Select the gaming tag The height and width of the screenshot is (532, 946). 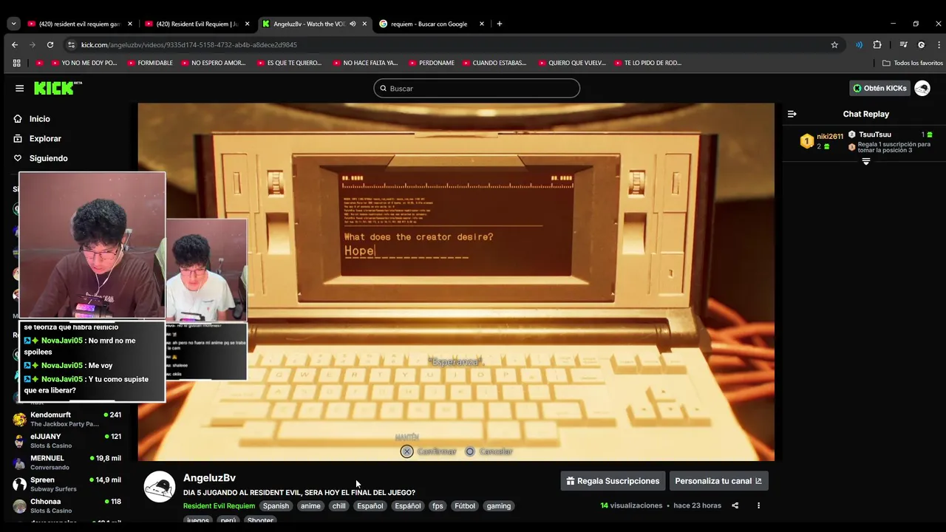499,506
